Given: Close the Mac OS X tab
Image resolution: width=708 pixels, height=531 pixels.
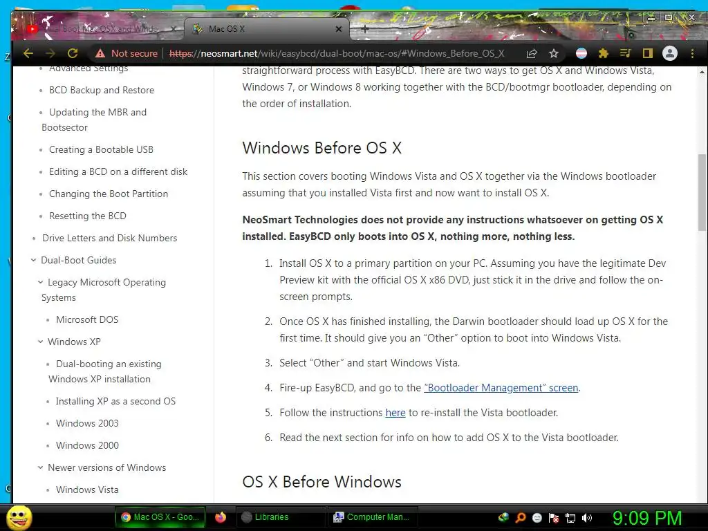Looking at the screenshot, I should pyautogui.click(x=339, y=29).
